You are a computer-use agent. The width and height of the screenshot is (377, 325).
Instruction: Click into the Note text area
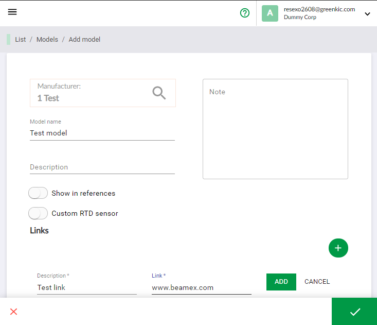pyautogui.click(x=275, y=129)
